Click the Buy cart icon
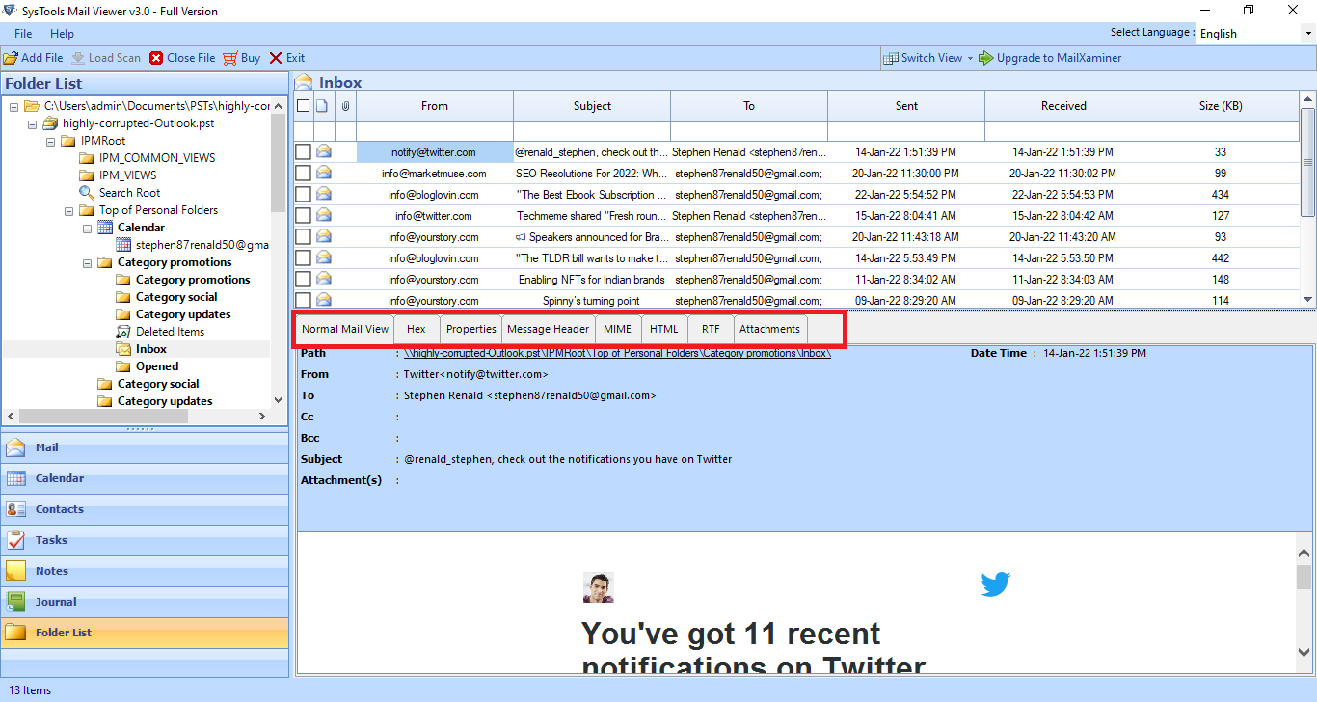Viewport: 1317px width, 702px height. [230, 58]
